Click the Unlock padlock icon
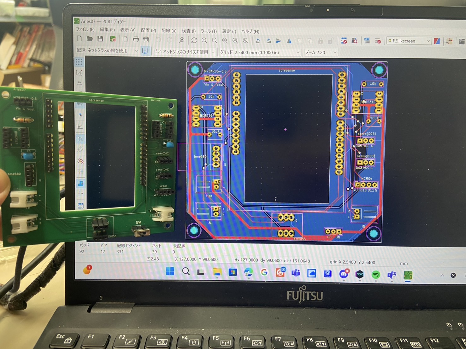This screenshot has width=466, height=349. coord(331,41)
